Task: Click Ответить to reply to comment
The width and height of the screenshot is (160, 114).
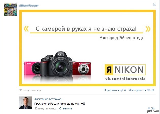Action: (66, 108)
